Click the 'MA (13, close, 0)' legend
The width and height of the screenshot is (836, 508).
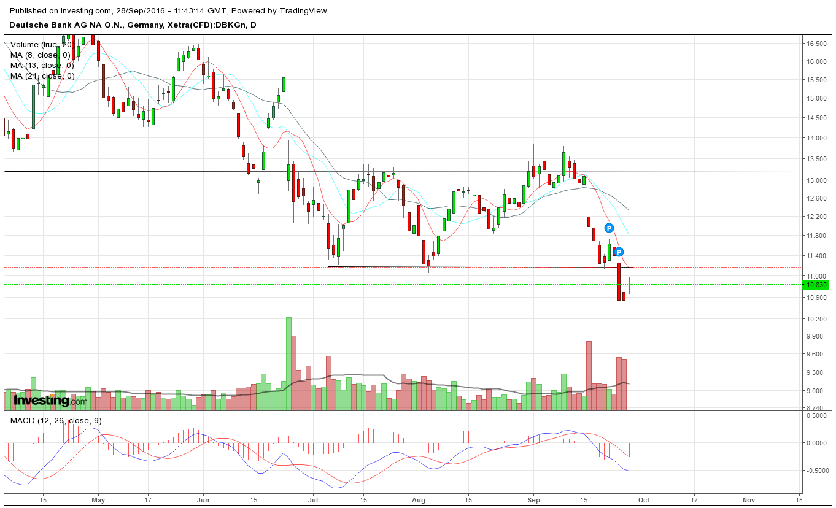click(x=42, y=66)
